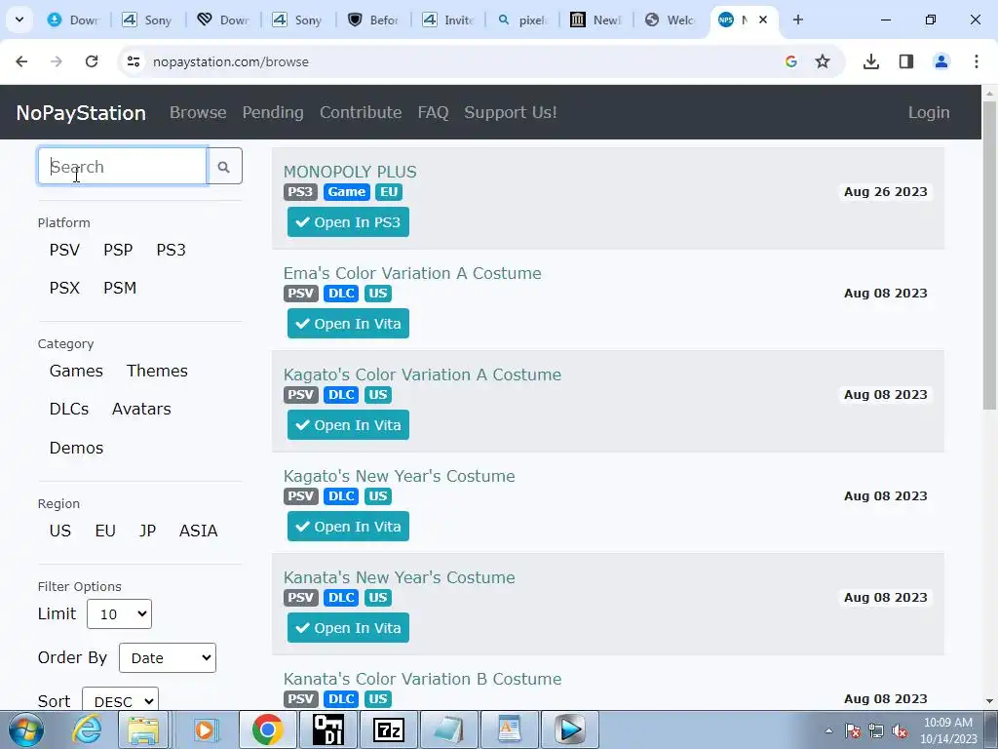The image size is (998, 749).
Task: Open the Chrome profile avatar
Action: pos(940,61)
